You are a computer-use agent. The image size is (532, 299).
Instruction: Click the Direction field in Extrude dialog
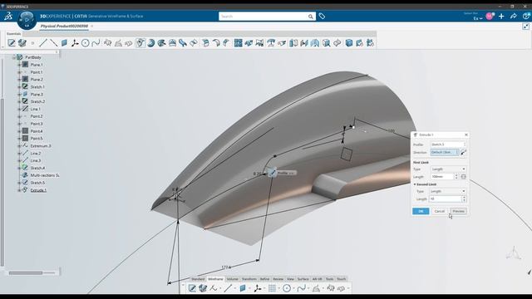(445, 152)
